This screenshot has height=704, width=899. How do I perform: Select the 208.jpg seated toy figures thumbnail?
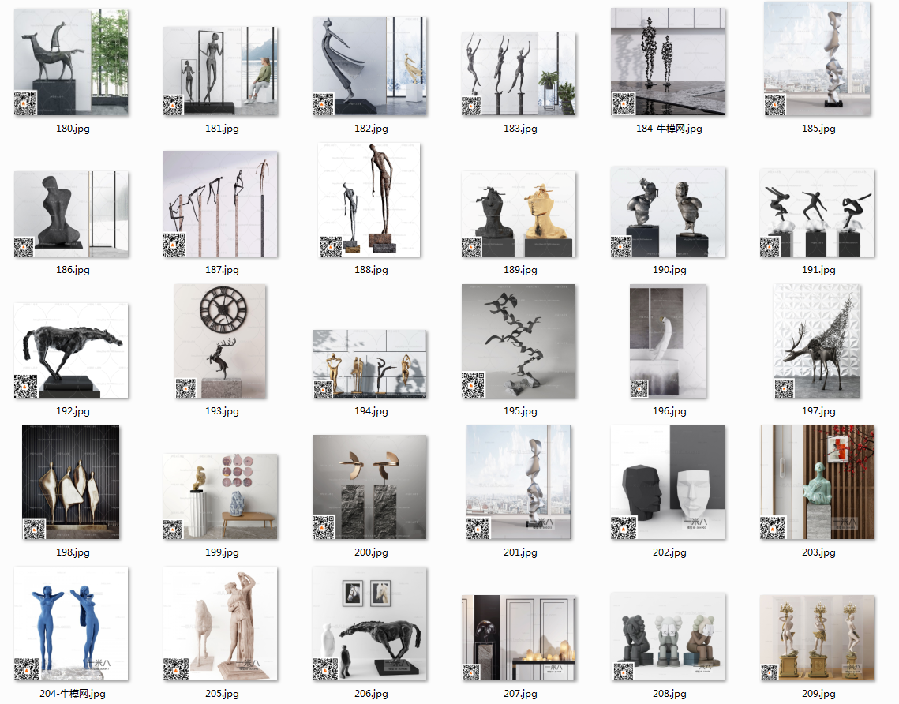(668, 638)
